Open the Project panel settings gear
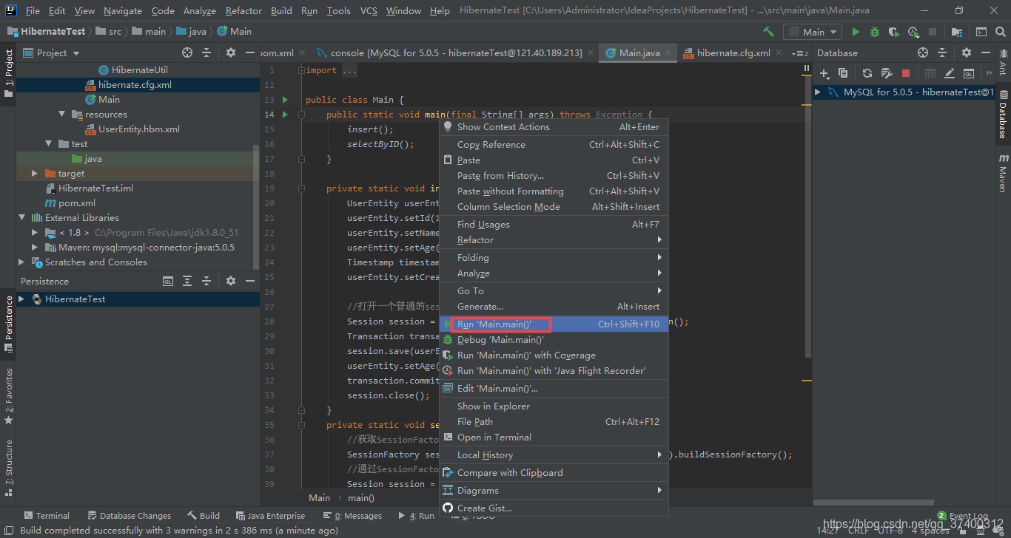Screen dimensions: 1011x538 click(231, 52)
